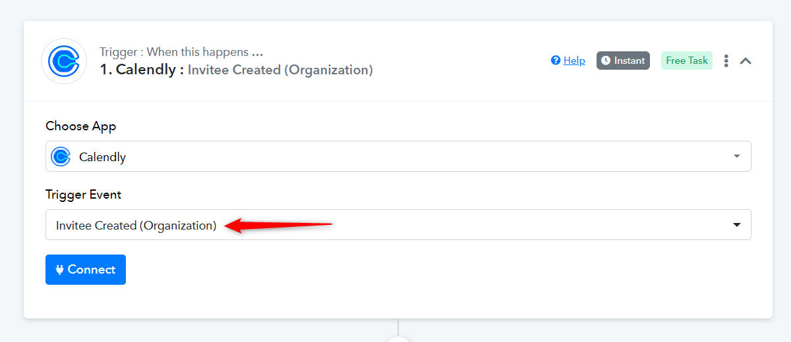Click the Free Task badge
This screenshot has width=791, height=342.
(x=687, y=61)
